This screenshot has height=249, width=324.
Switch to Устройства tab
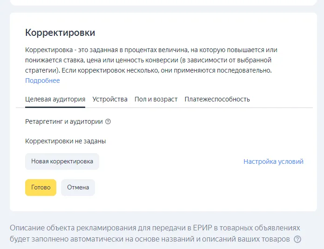(110, 100)
